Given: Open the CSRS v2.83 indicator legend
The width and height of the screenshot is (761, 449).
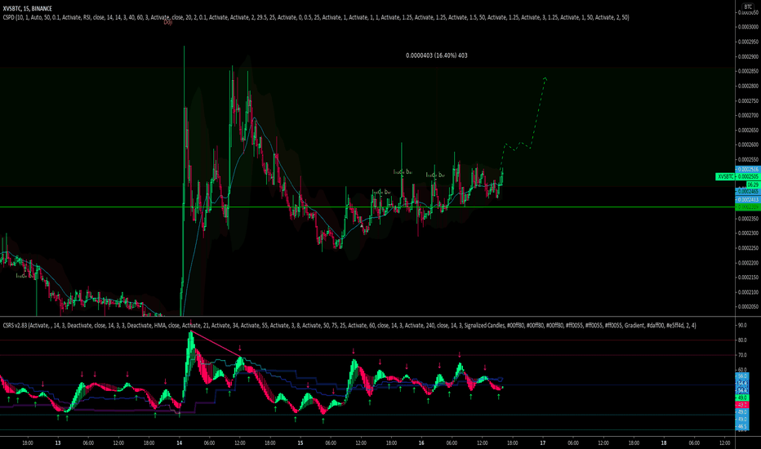Looking at the screenshot, I should [349, 325].
